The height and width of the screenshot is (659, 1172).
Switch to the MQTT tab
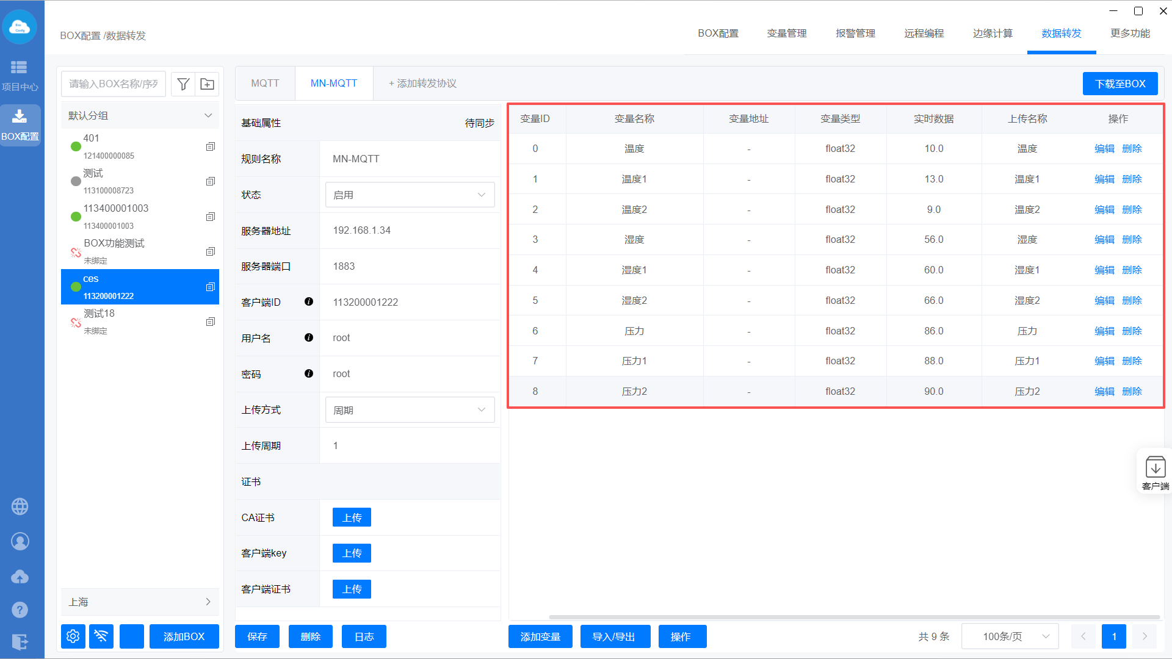265,84
